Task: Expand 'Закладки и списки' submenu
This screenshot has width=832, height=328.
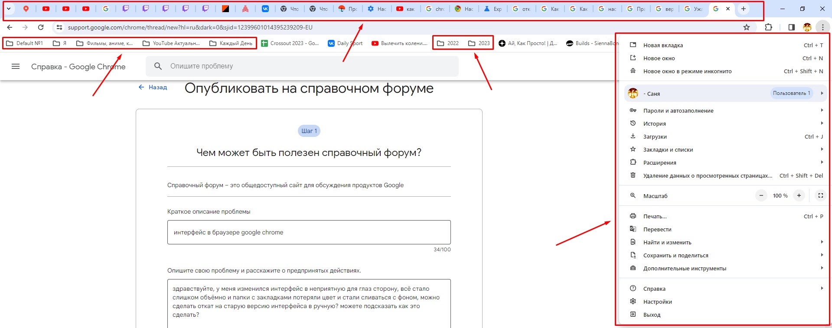Action: tap(726, 149)
